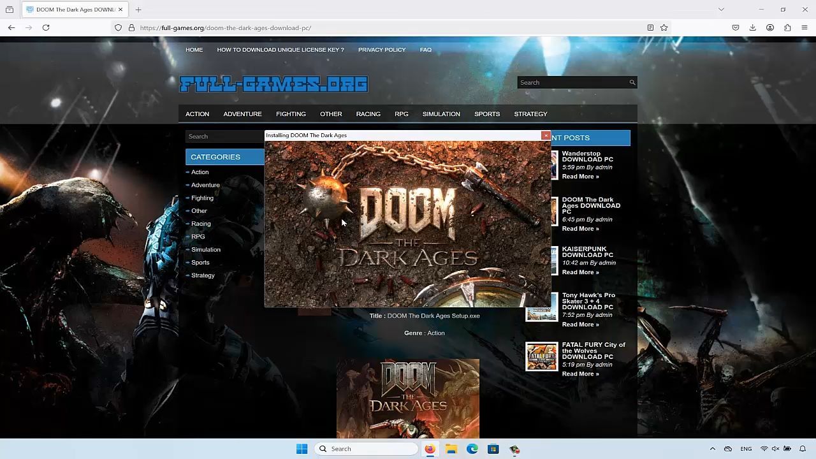816x459 pixels.
Task: Select the RACING navigation tab
Action: click(x=368, y=114)
